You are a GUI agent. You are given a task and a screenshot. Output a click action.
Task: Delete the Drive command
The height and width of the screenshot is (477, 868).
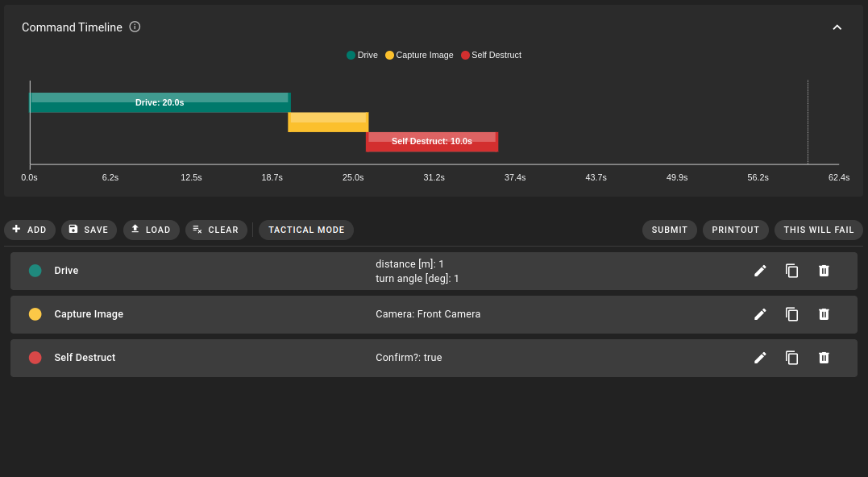click(x=824, y=271)
